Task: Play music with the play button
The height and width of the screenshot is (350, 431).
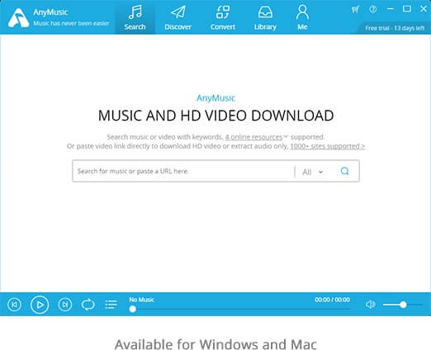Action: pyautogui.click(x=40, y=305)
